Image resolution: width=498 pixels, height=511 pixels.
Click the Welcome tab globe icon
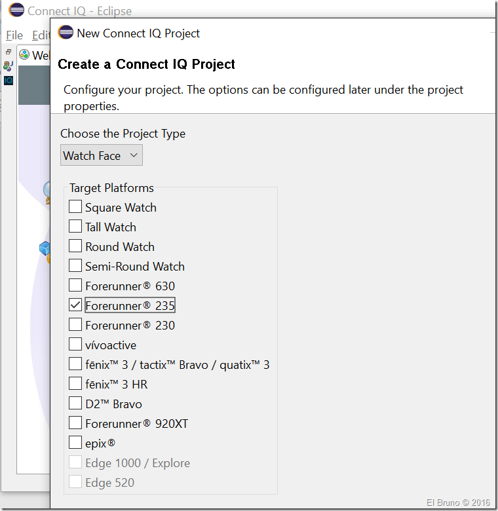(25, 55)
